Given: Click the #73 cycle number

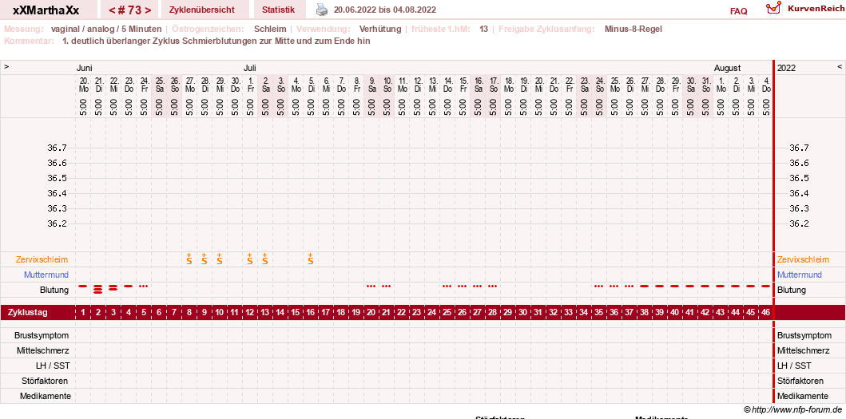Looking at the screenshot, I should (x=130, y=10).
